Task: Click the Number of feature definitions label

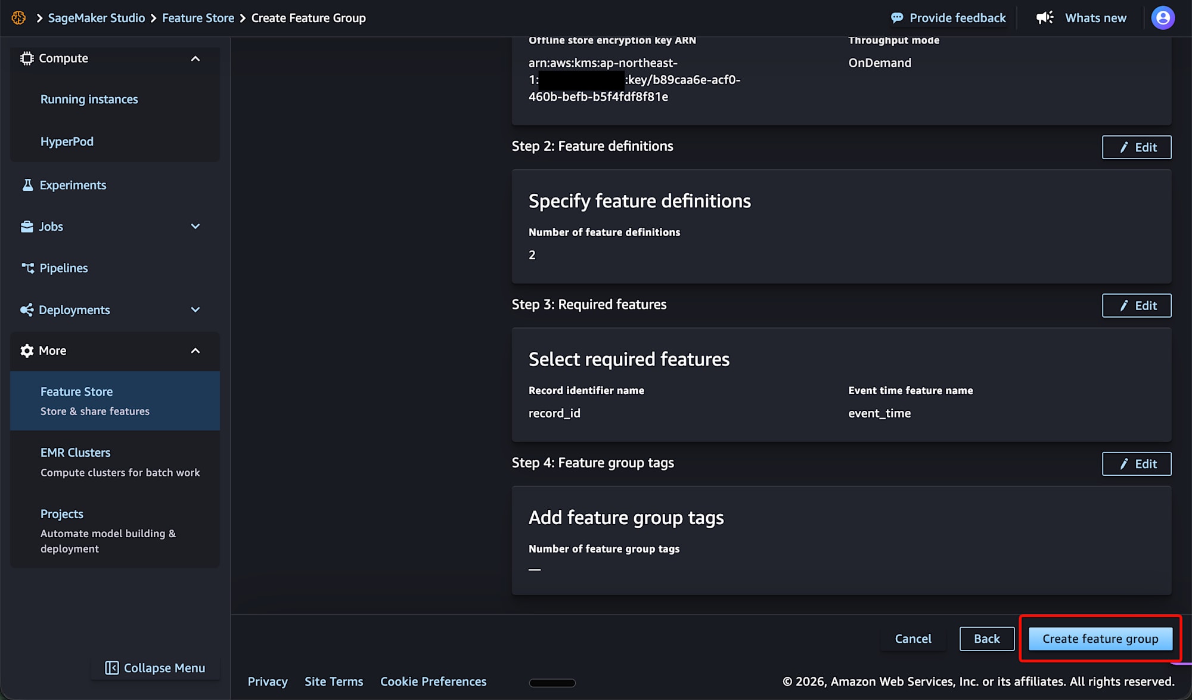Action: (x=604, y=233)
